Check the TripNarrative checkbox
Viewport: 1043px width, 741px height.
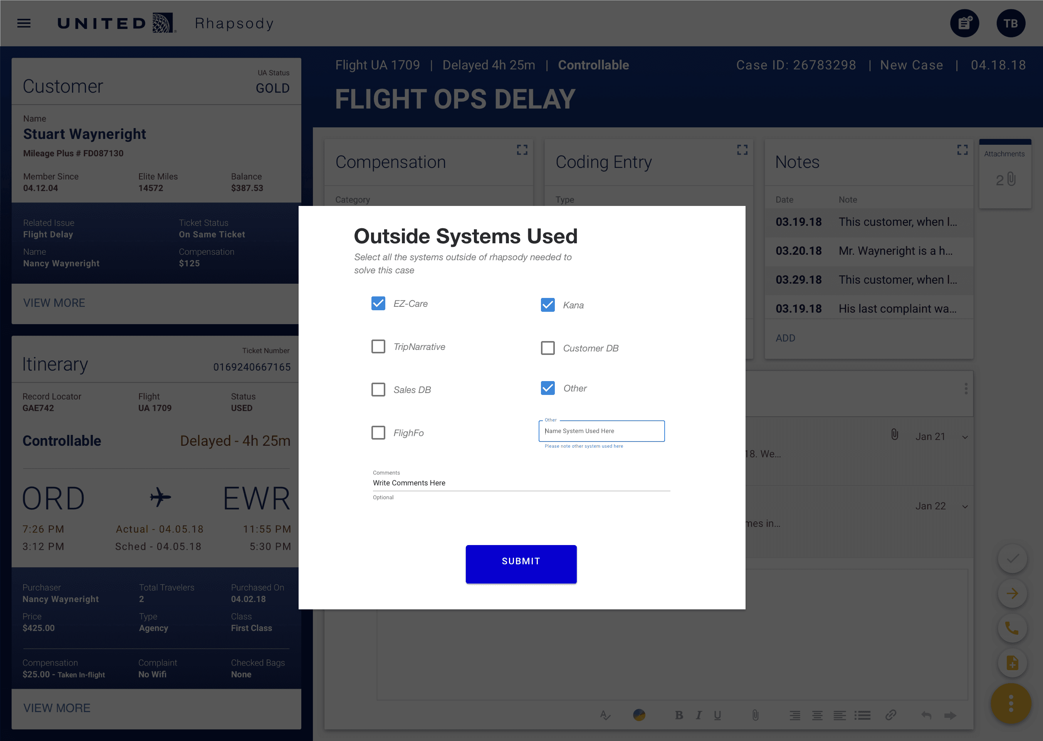tap(378, 347)
